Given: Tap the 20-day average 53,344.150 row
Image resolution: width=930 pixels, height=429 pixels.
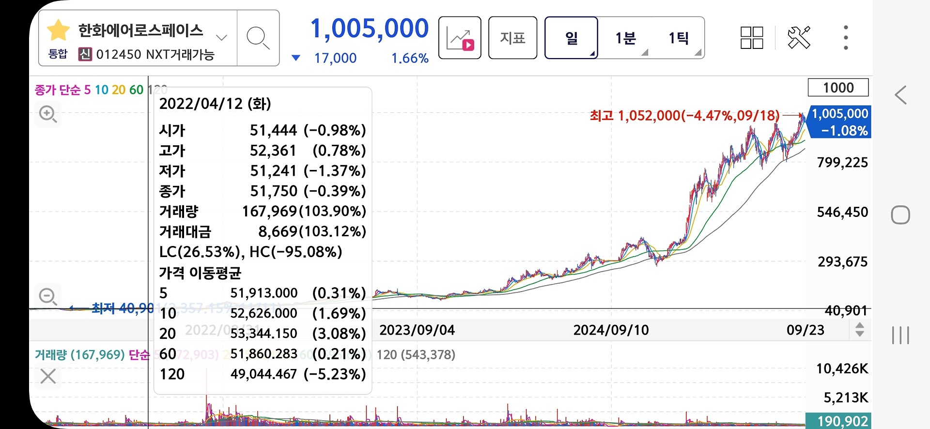Looking at the screenshot, I should pyautogui.click(x=263, y=334).
